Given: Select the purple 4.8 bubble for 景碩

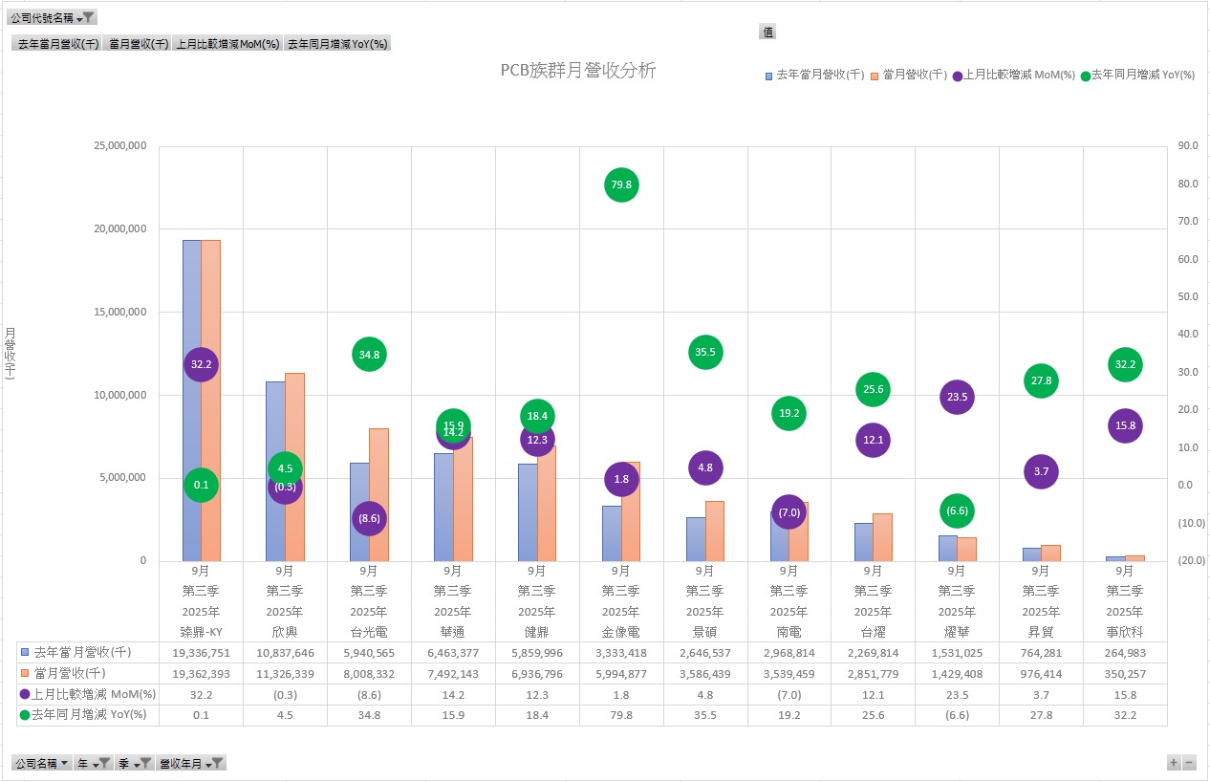Looking at the screenshot, I should coord(705,467).
